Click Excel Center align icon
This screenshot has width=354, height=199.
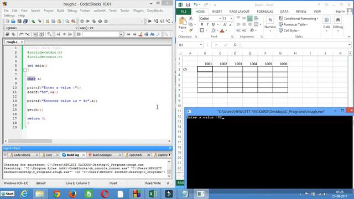tap(244, 24)
